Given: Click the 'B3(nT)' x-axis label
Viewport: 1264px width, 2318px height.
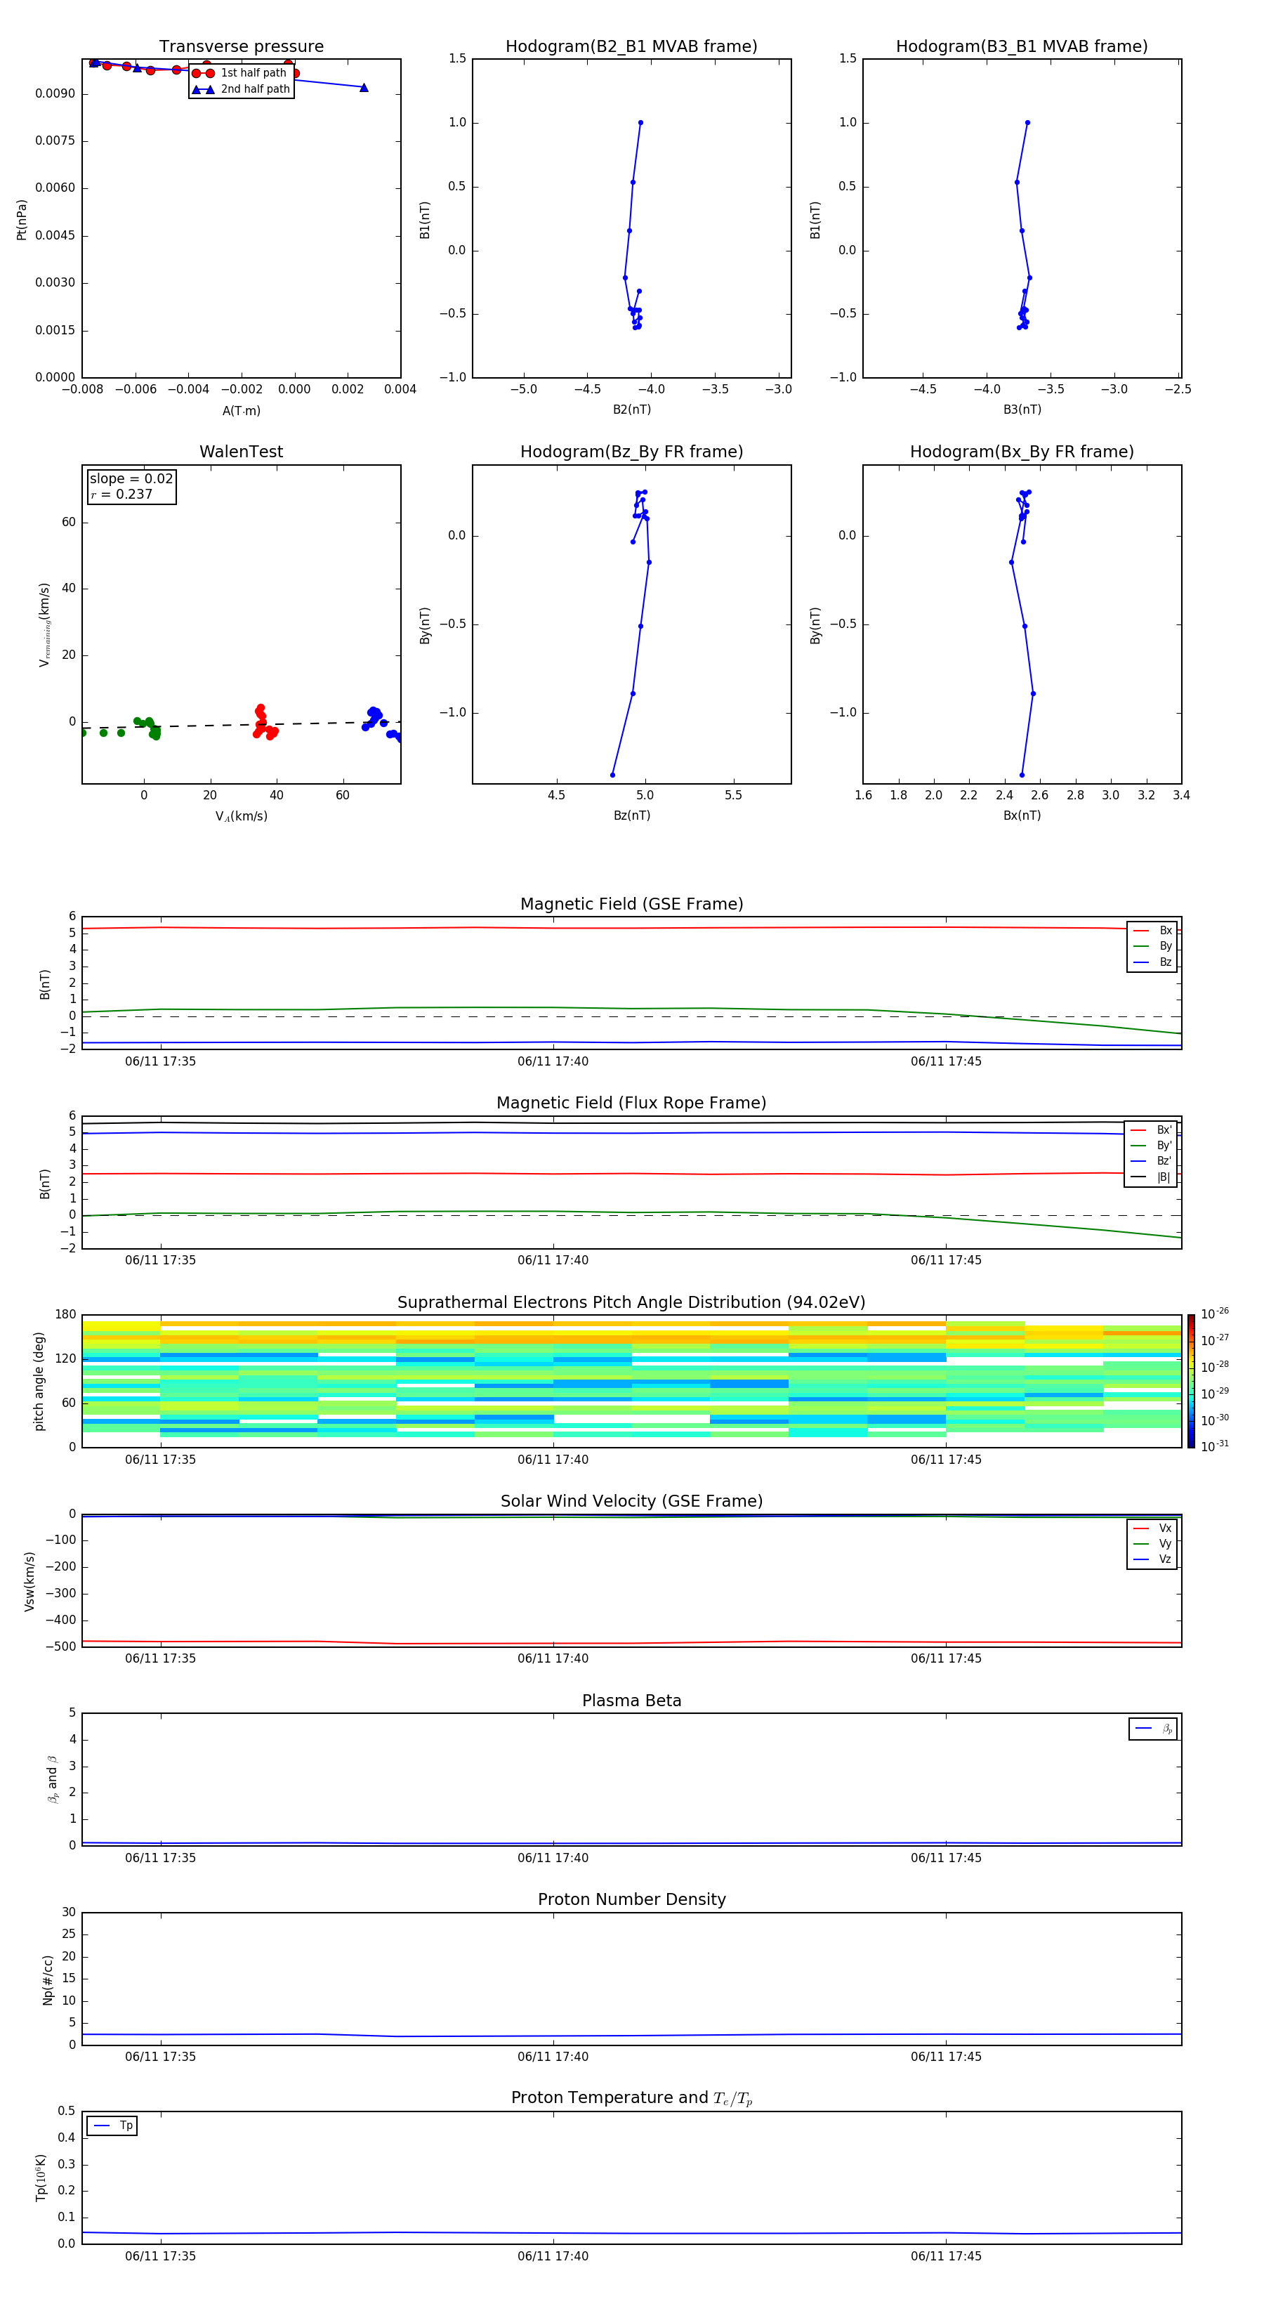Looking at the screenshot, I should 1022,410.
